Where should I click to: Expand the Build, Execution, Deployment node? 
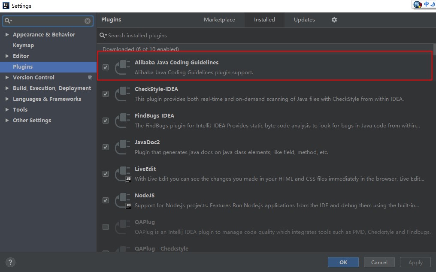click(x=7, y=88)
